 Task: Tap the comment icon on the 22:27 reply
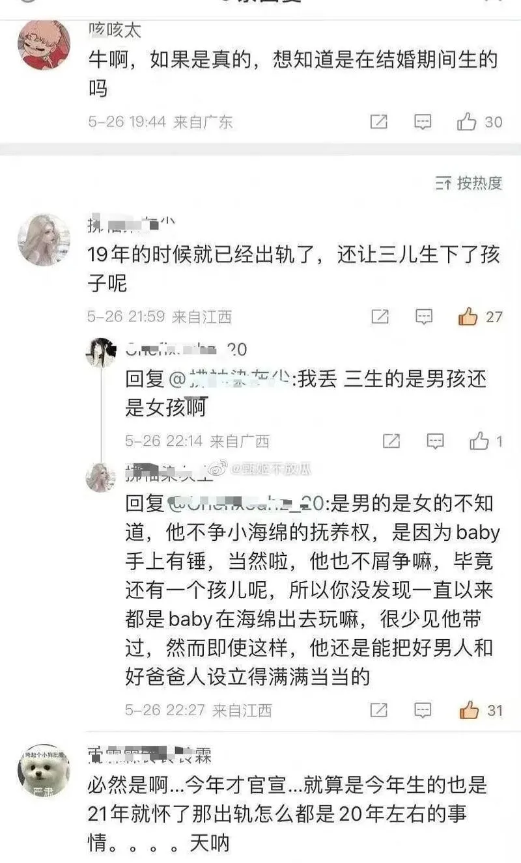click(423, 709)
